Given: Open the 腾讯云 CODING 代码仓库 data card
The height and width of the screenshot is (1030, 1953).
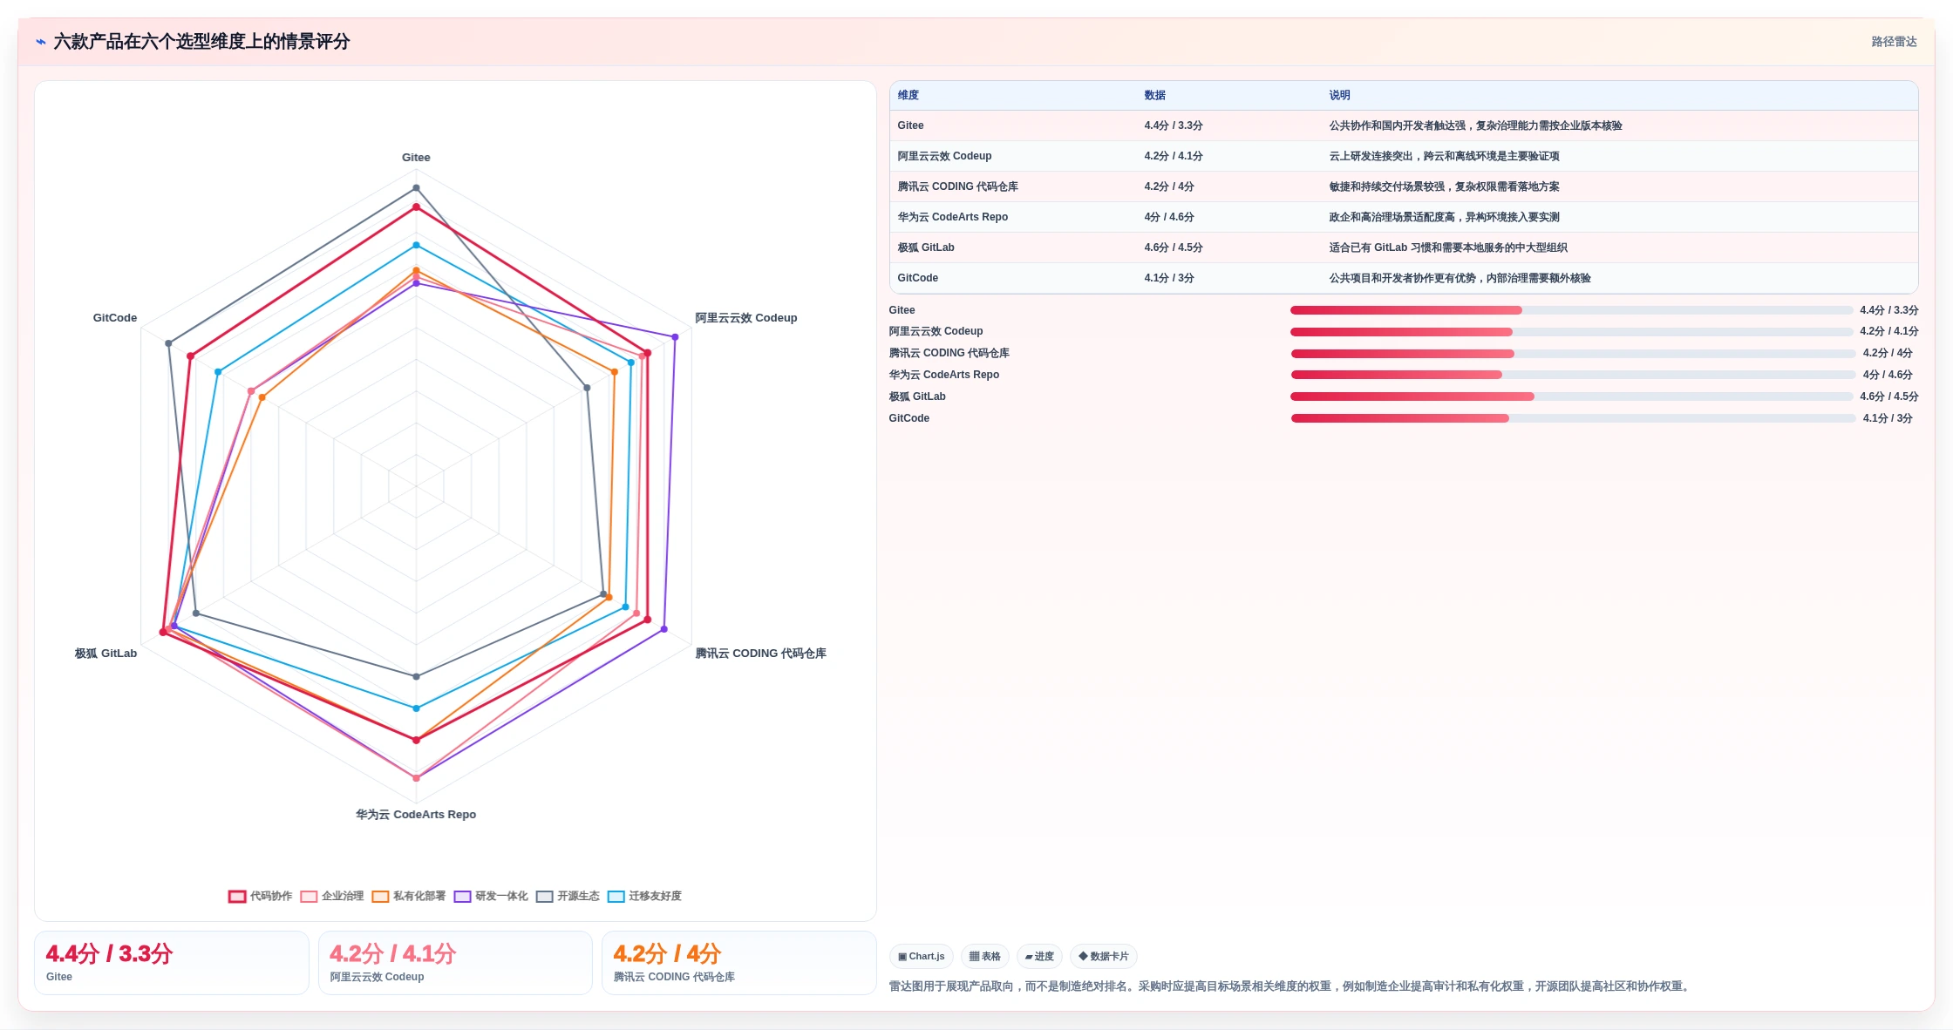Looking at the screenshot, I should pyautogui.click(x=739, y=963).
